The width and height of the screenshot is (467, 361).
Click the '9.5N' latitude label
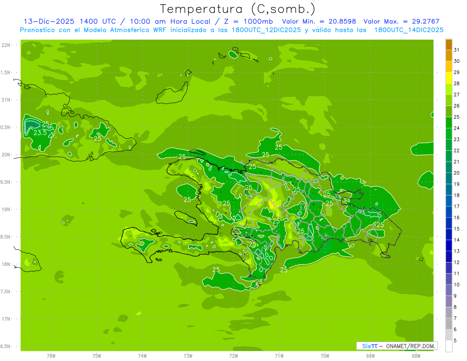point(6,182)
